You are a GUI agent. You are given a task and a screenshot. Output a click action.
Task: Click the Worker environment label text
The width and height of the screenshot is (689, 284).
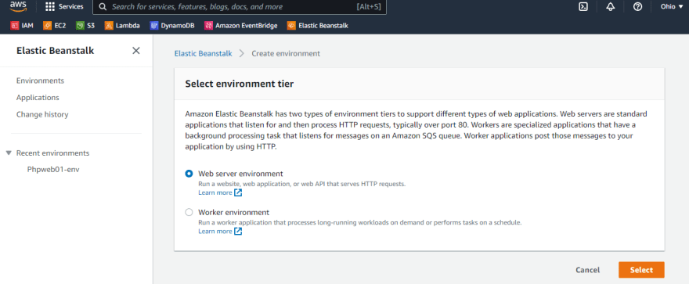coord(234,213)
